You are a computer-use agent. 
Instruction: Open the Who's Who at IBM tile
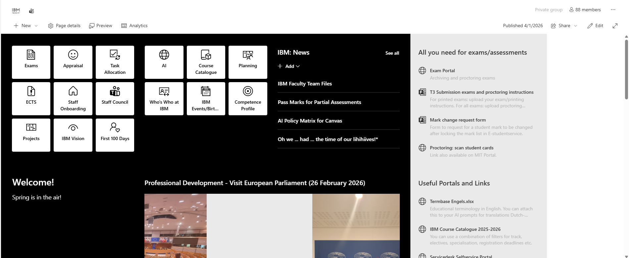coord(164,99)
